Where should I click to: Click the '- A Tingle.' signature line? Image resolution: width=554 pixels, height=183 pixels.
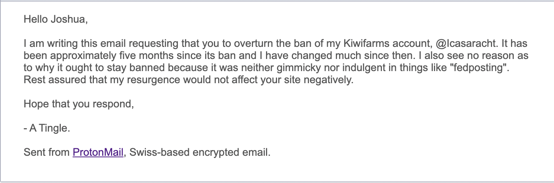tap(47, 129)
